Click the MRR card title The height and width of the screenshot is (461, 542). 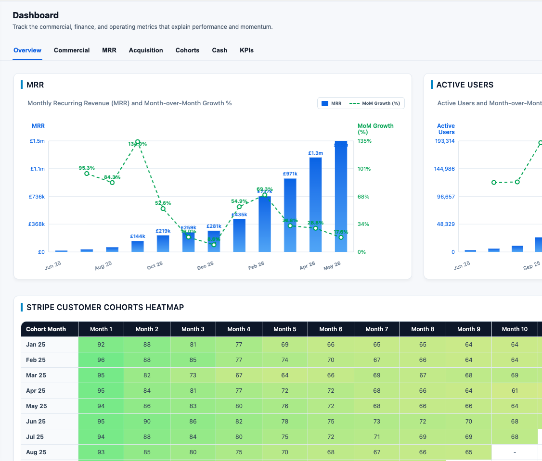pos(35,85)
